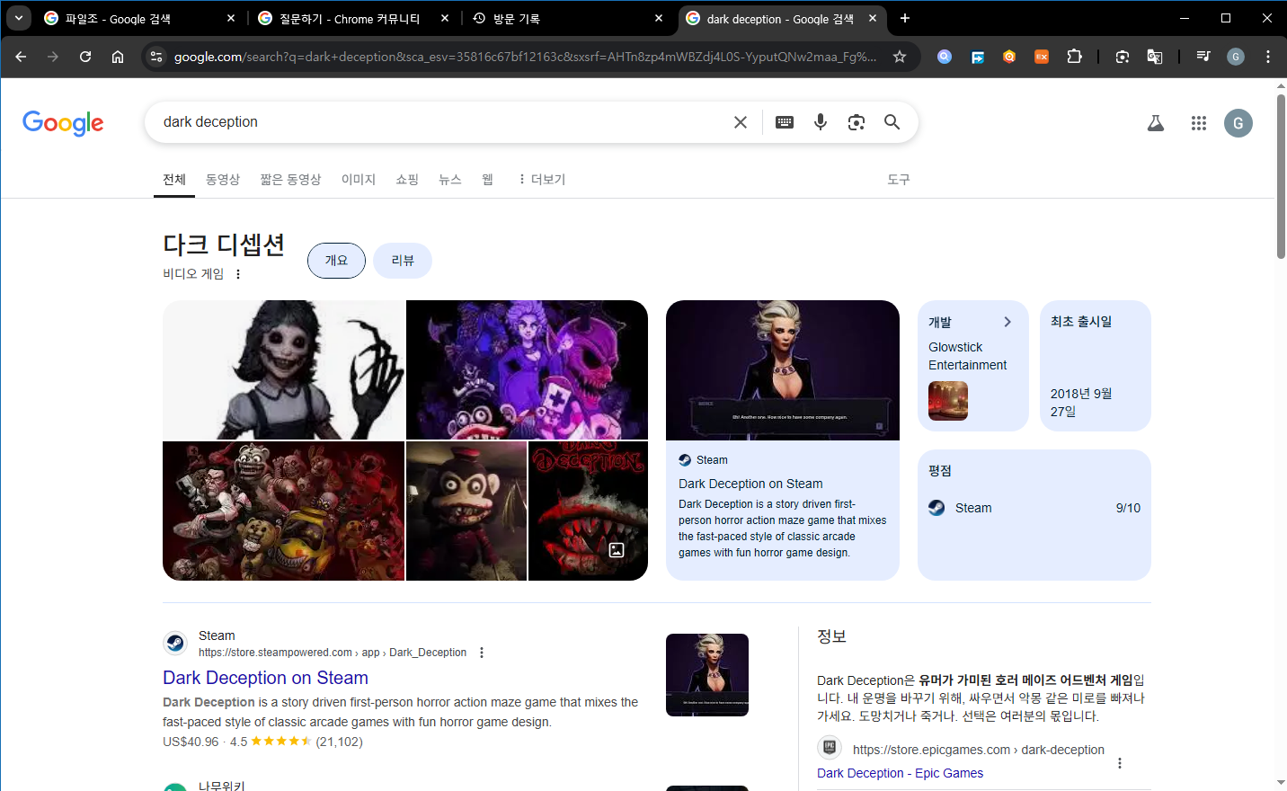Select the 리뷰 chip
1287x791 pixels.
pyautogui.click(x=403, y=261)
